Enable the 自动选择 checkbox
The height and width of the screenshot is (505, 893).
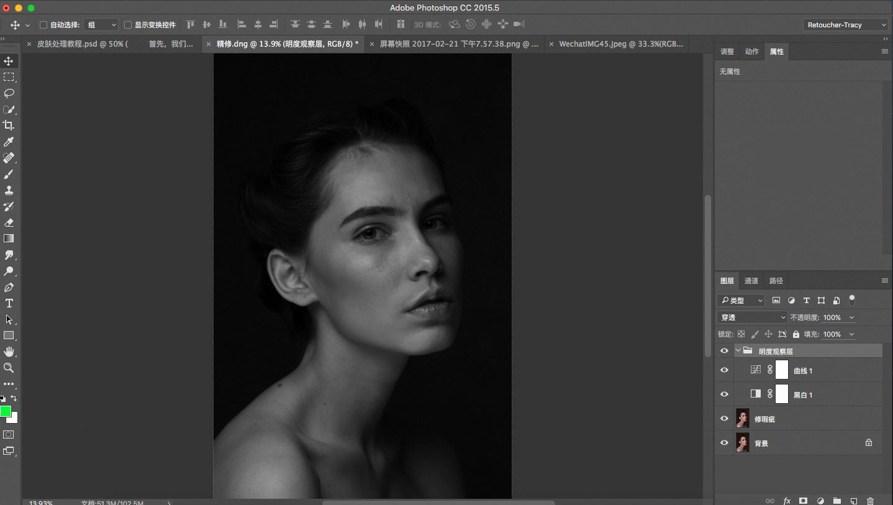pos(43,25)
